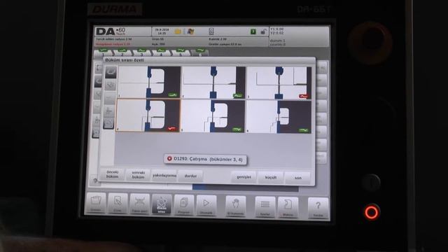Click the yakınlaştırma zoom button
The width and height of the screenshot is (448, 252).
[x=164, y=176]
